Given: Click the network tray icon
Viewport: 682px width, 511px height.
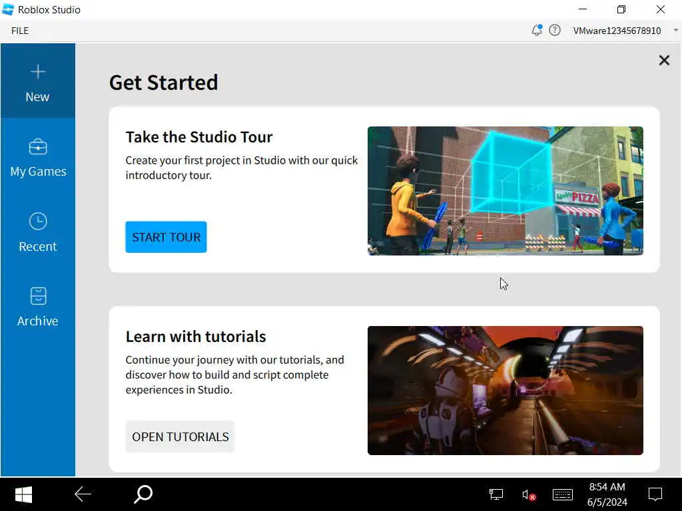Looking at the screenshot, I should point(496,494).
